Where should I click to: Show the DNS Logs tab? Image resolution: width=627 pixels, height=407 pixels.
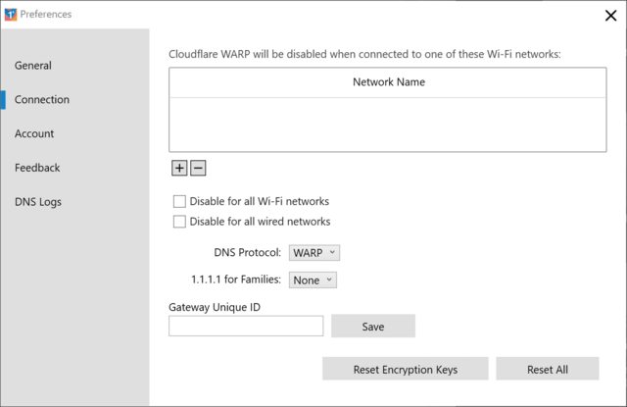click(38, 202)
